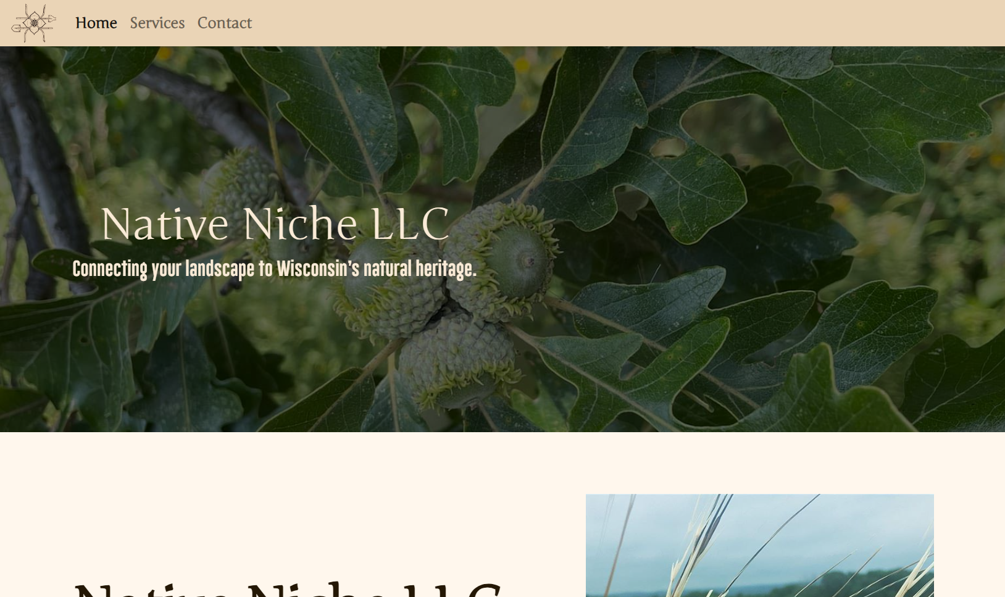The width and height of the screenshot is (1005, 597).
Task: Click the Native Niche logo icon
Action: point(34,23)
